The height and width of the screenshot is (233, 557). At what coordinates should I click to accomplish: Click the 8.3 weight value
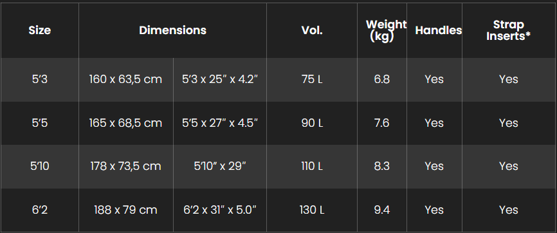pos(382,167)
